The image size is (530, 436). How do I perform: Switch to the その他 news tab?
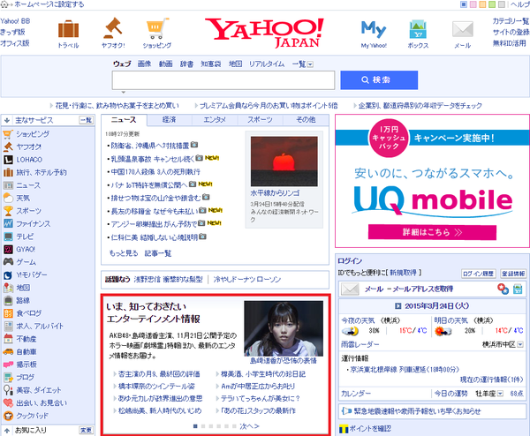[x=306, y=120]
